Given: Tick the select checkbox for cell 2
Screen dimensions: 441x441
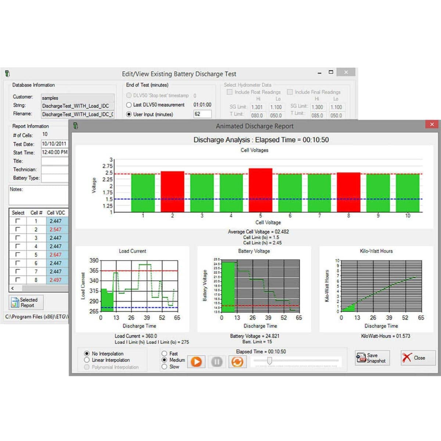Looking at the screenshot, I should pyautogui.click(x=18, y=229).
